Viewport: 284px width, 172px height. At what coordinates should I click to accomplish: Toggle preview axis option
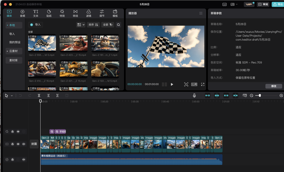(x=235, y=96)
